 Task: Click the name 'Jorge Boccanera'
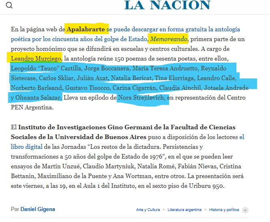pyautogui.click(x=106, y=68)
